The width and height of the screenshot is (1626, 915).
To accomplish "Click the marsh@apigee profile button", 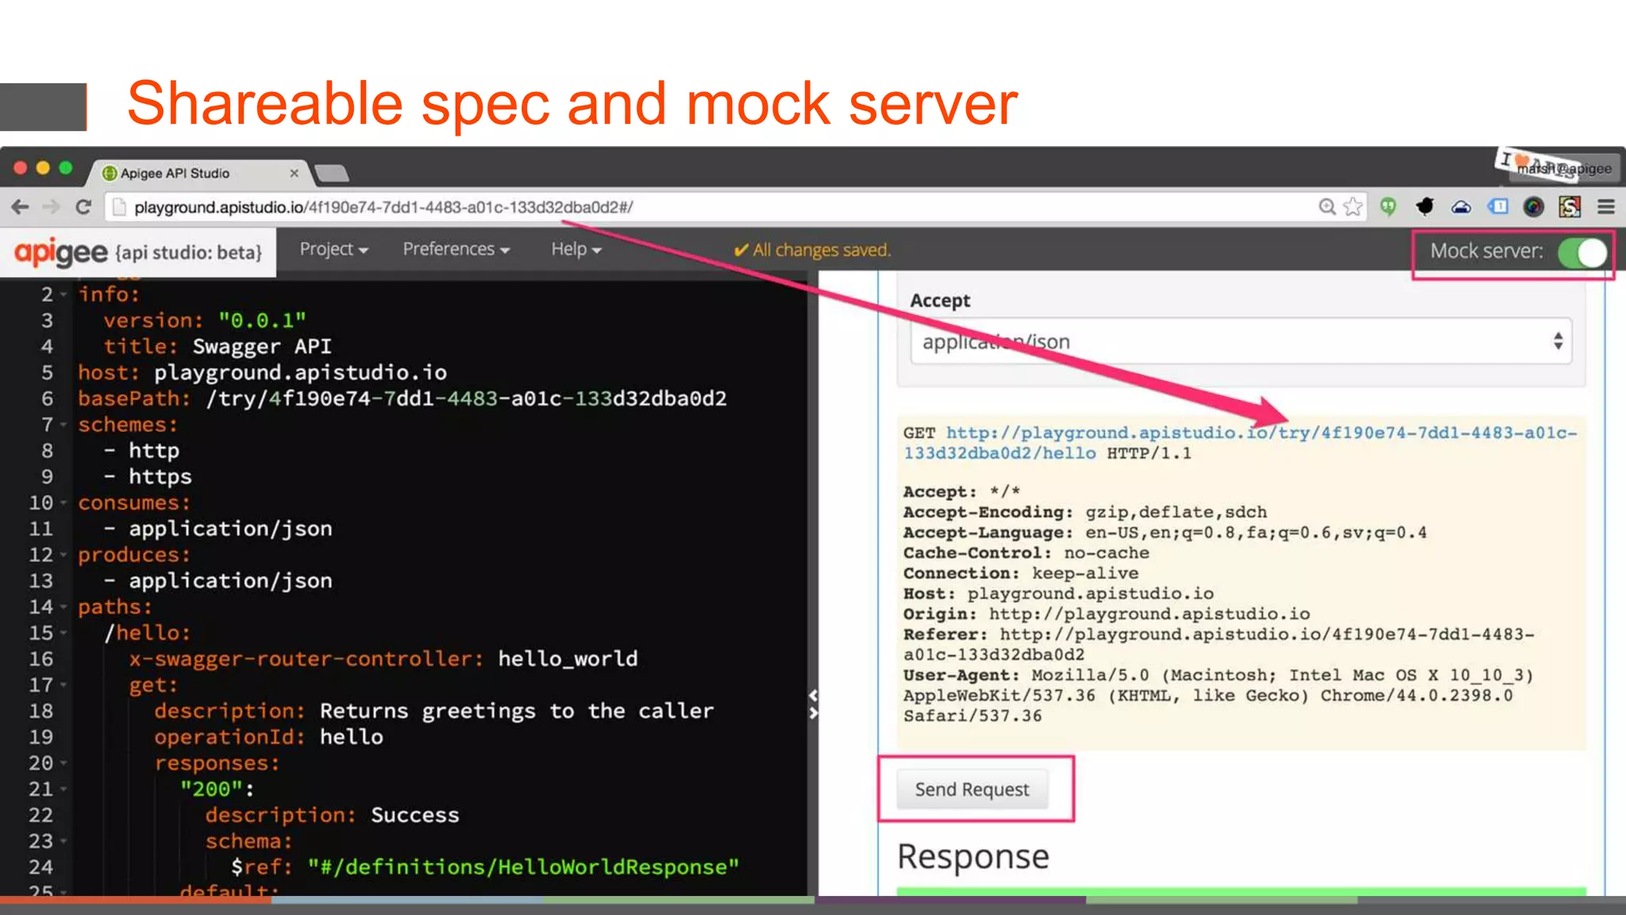I will pyautogui.click(x=1563, y=168).
